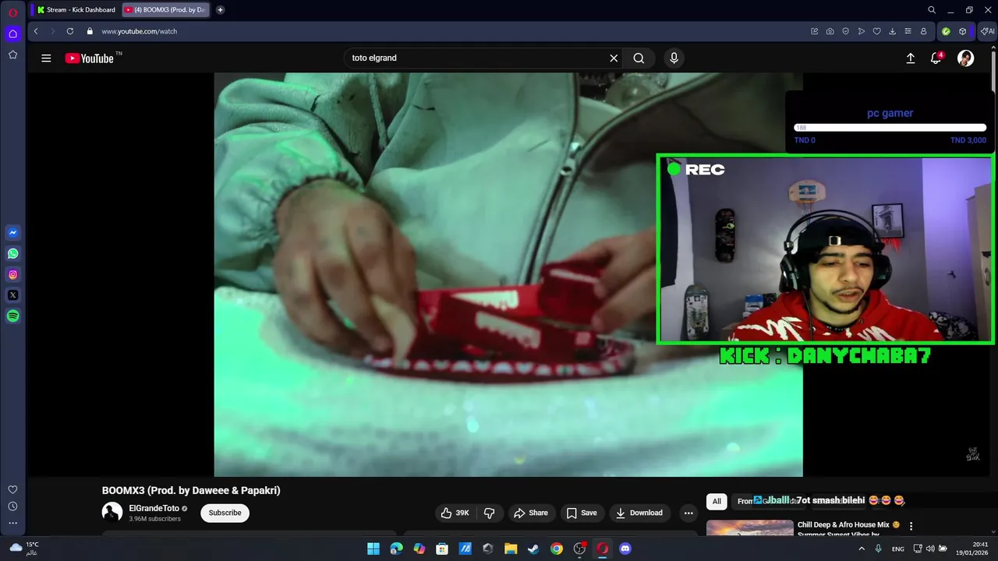Open Chill Deep & Afro House Mix thumbnail
998x561 pixels.
pyautogui.click(x=750, y=527)
